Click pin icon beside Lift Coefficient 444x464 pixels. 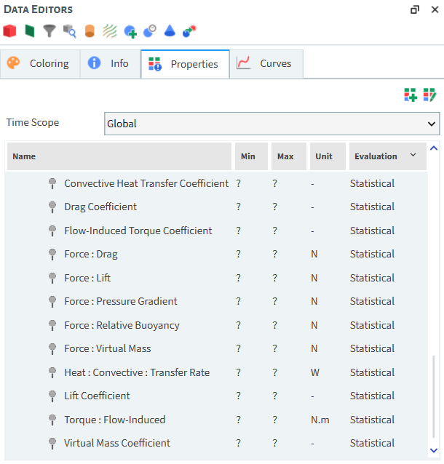[52, 396]
